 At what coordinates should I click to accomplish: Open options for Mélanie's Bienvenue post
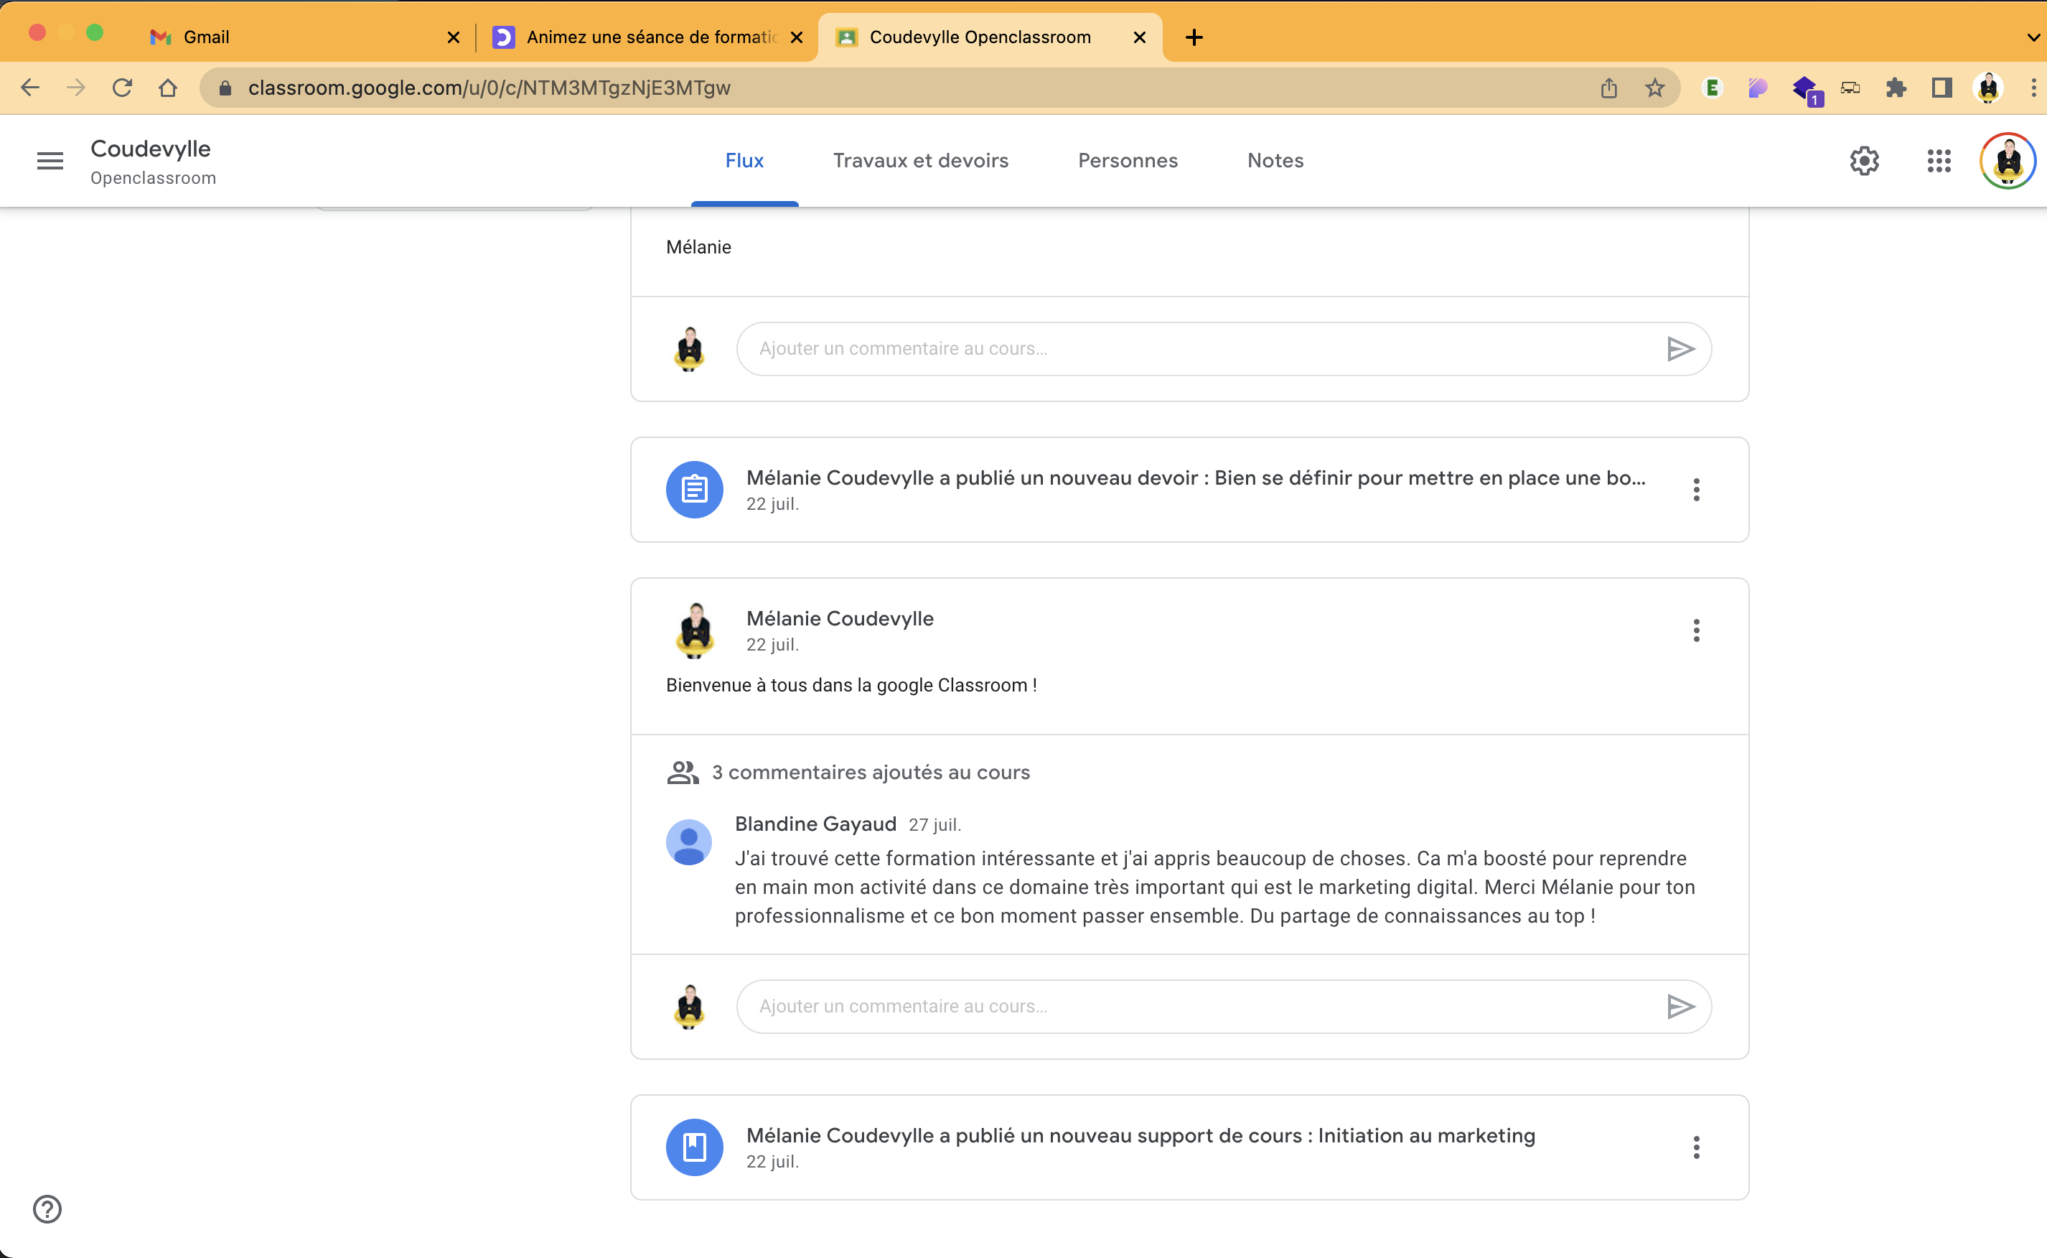[x=1696, y=630]
